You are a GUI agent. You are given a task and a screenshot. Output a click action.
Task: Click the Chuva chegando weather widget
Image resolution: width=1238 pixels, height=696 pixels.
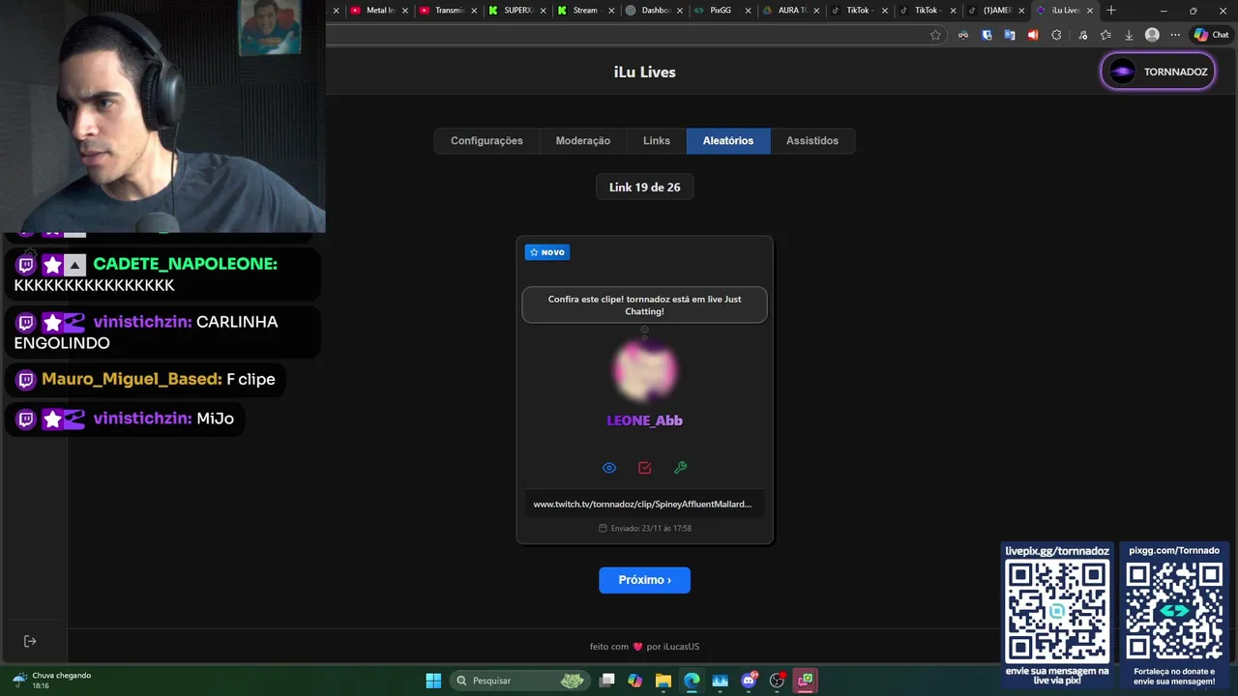(x=53, y=681)
